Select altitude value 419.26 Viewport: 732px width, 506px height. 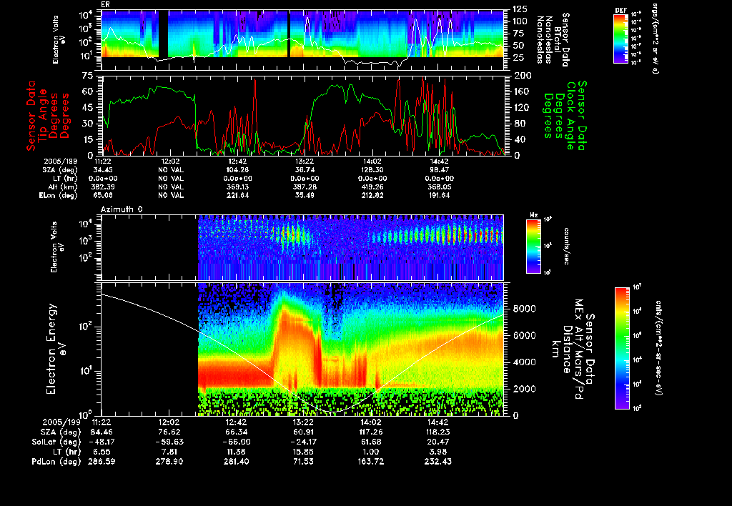tap(372, 187)
